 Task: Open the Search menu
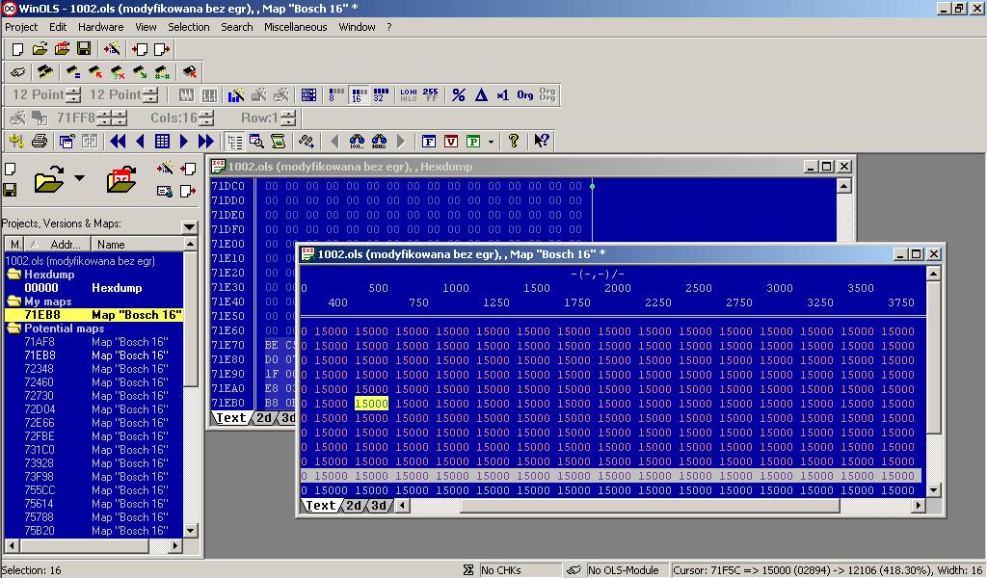click(x=237, y=27)
